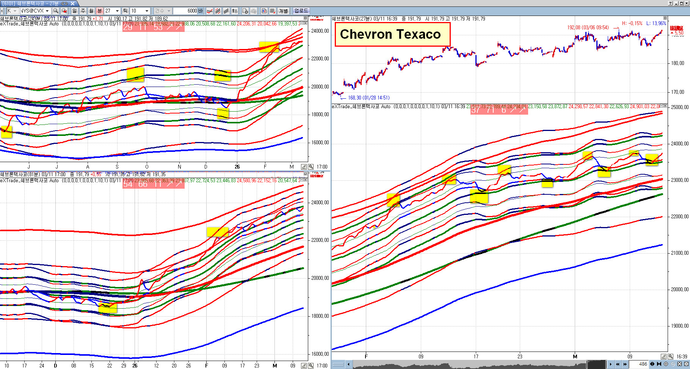Click the up-down arrows compare icon
The height and width of the screenshot is (369, 690).
tap(235, 11)
